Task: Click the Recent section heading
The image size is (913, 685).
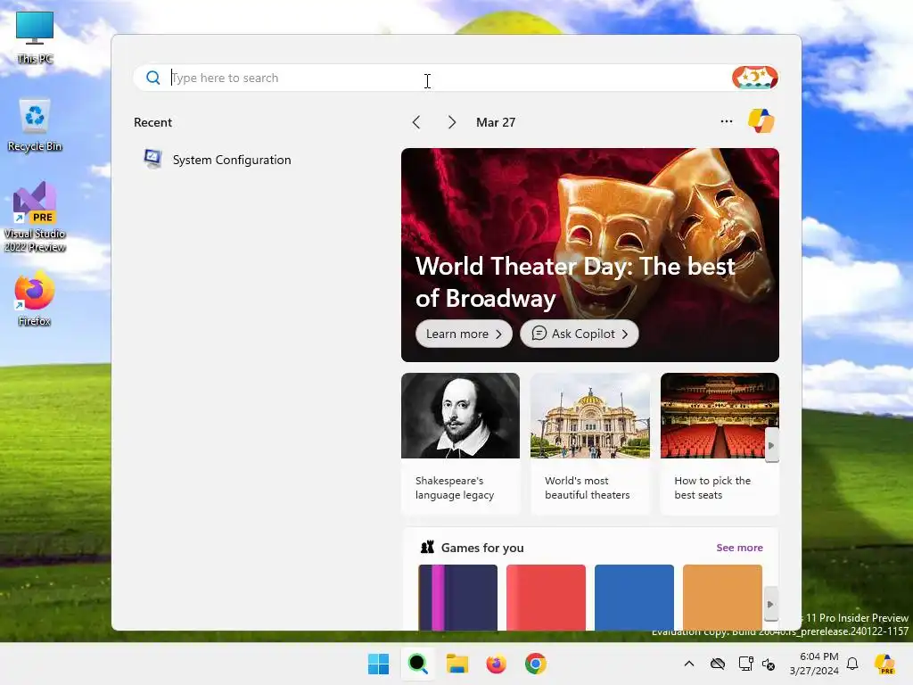Action: 152,122
